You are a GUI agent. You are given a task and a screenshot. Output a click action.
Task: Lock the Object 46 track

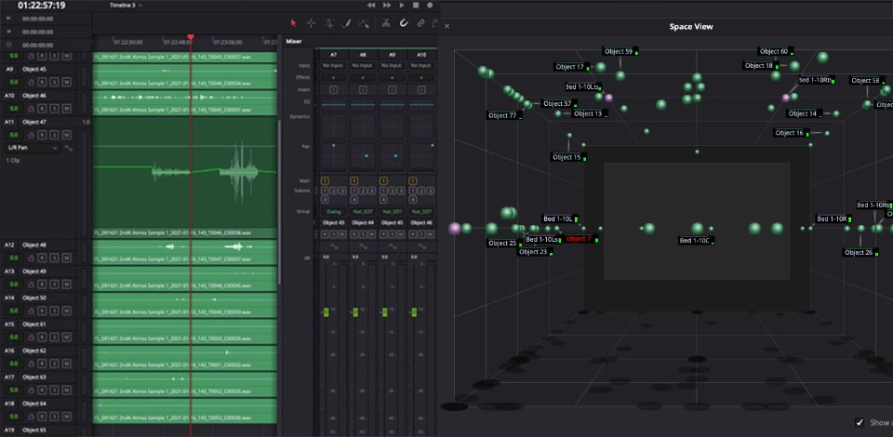click(x=33, y=108)
